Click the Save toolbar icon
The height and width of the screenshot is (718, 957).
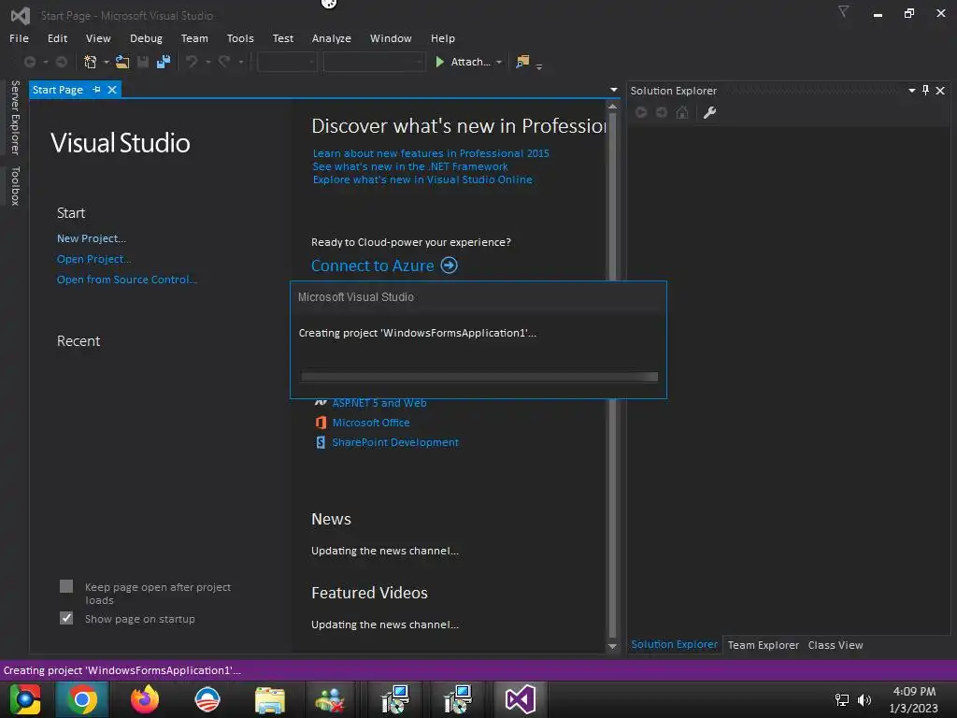pos(143,62)
